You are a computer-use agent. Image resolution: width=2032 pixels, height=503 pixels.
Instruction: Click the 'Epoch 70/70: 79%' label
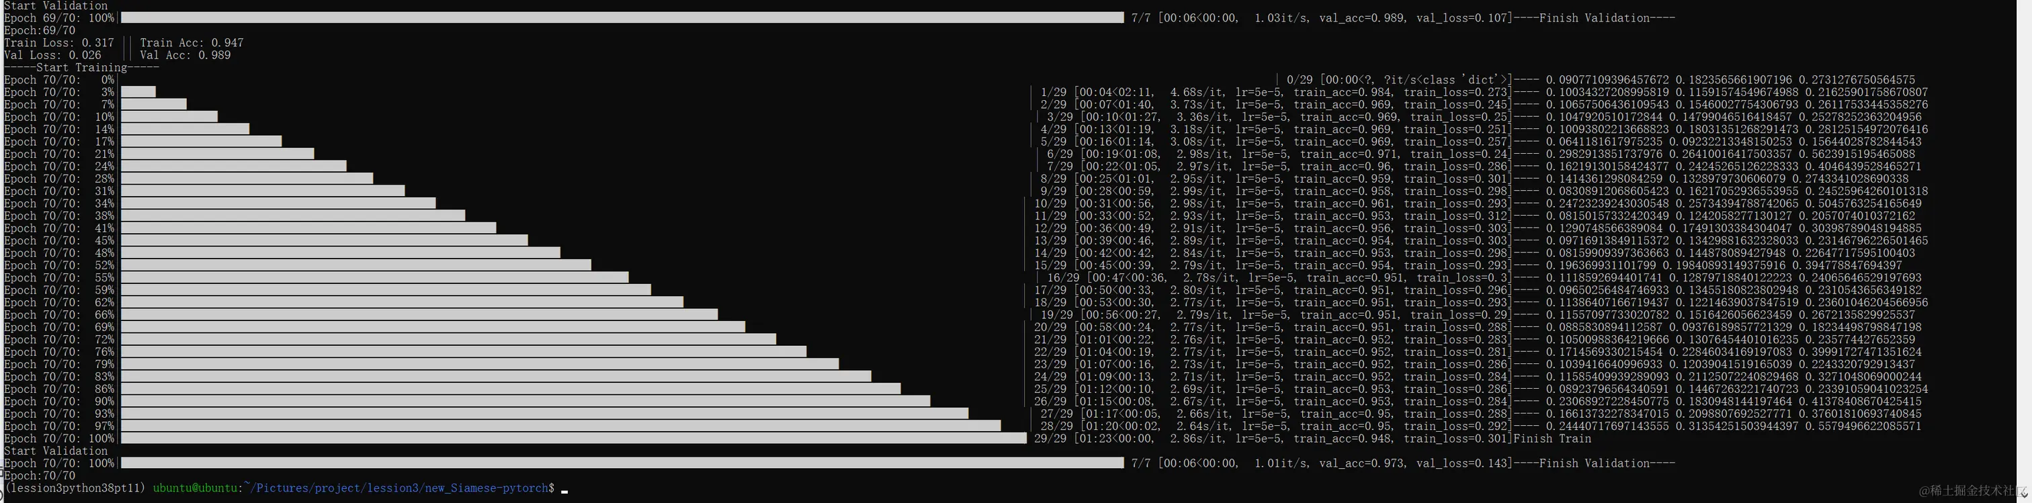59,364
